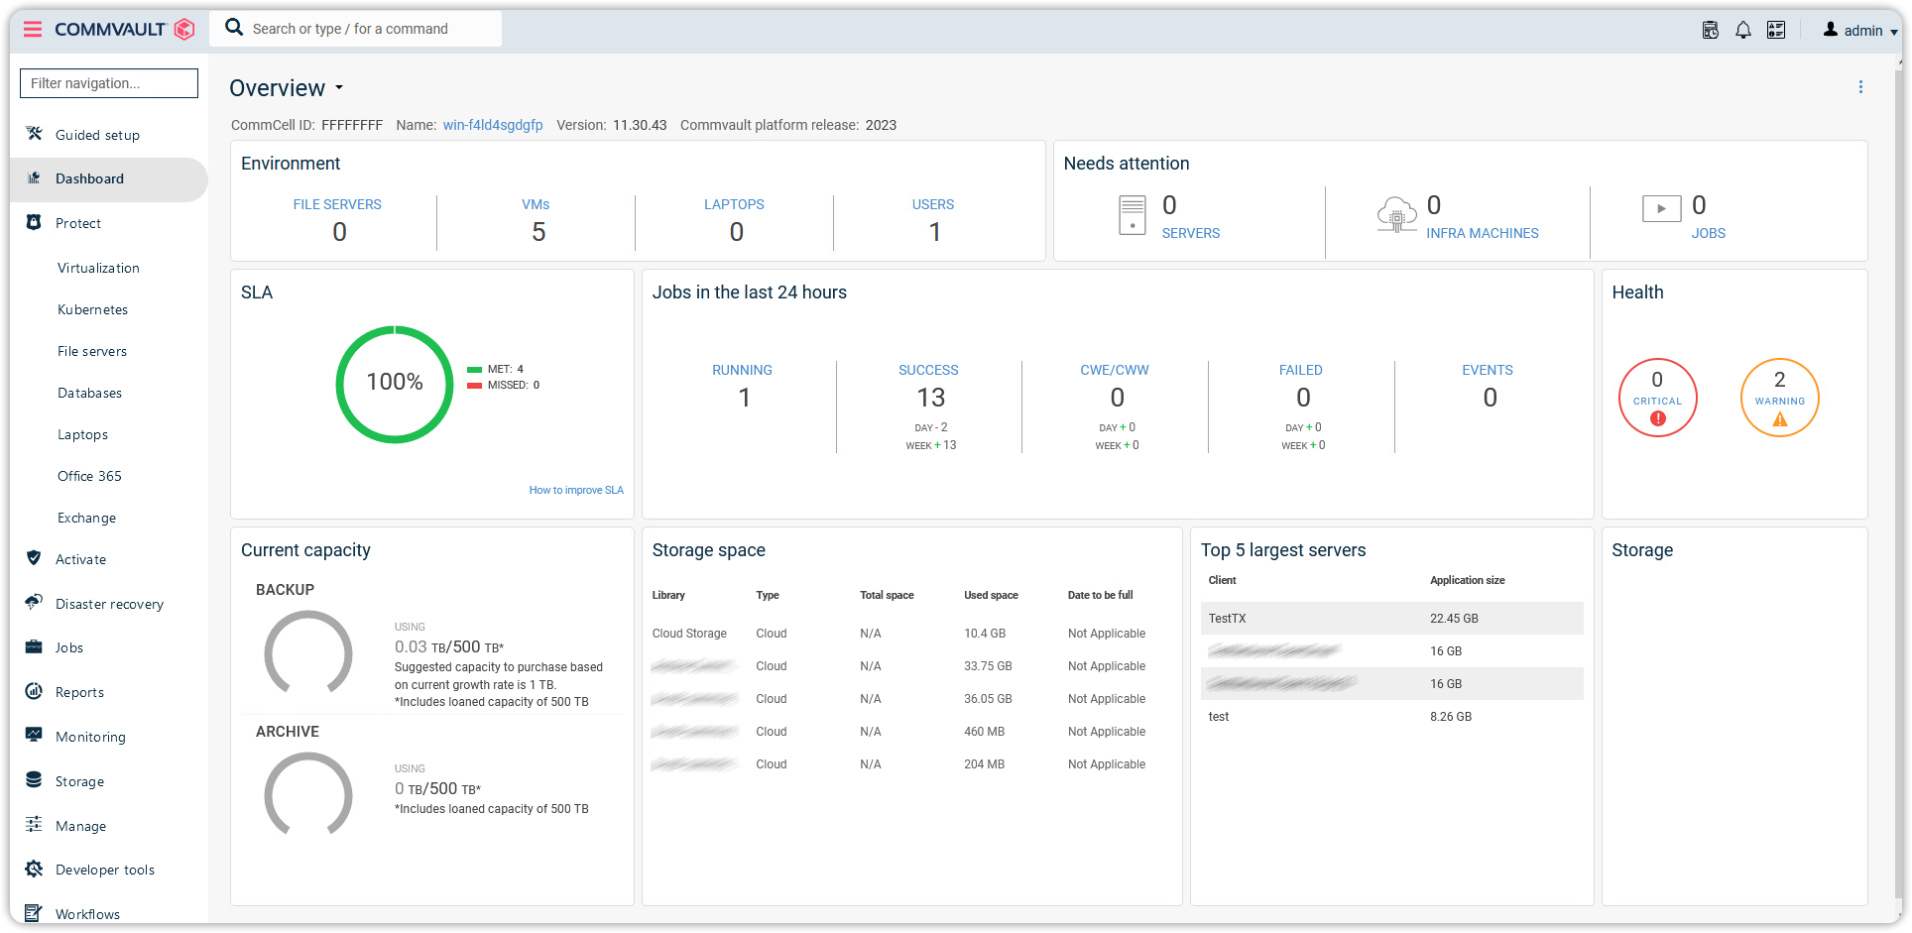Click the Jobs briefcase icon

click(34, 646)
